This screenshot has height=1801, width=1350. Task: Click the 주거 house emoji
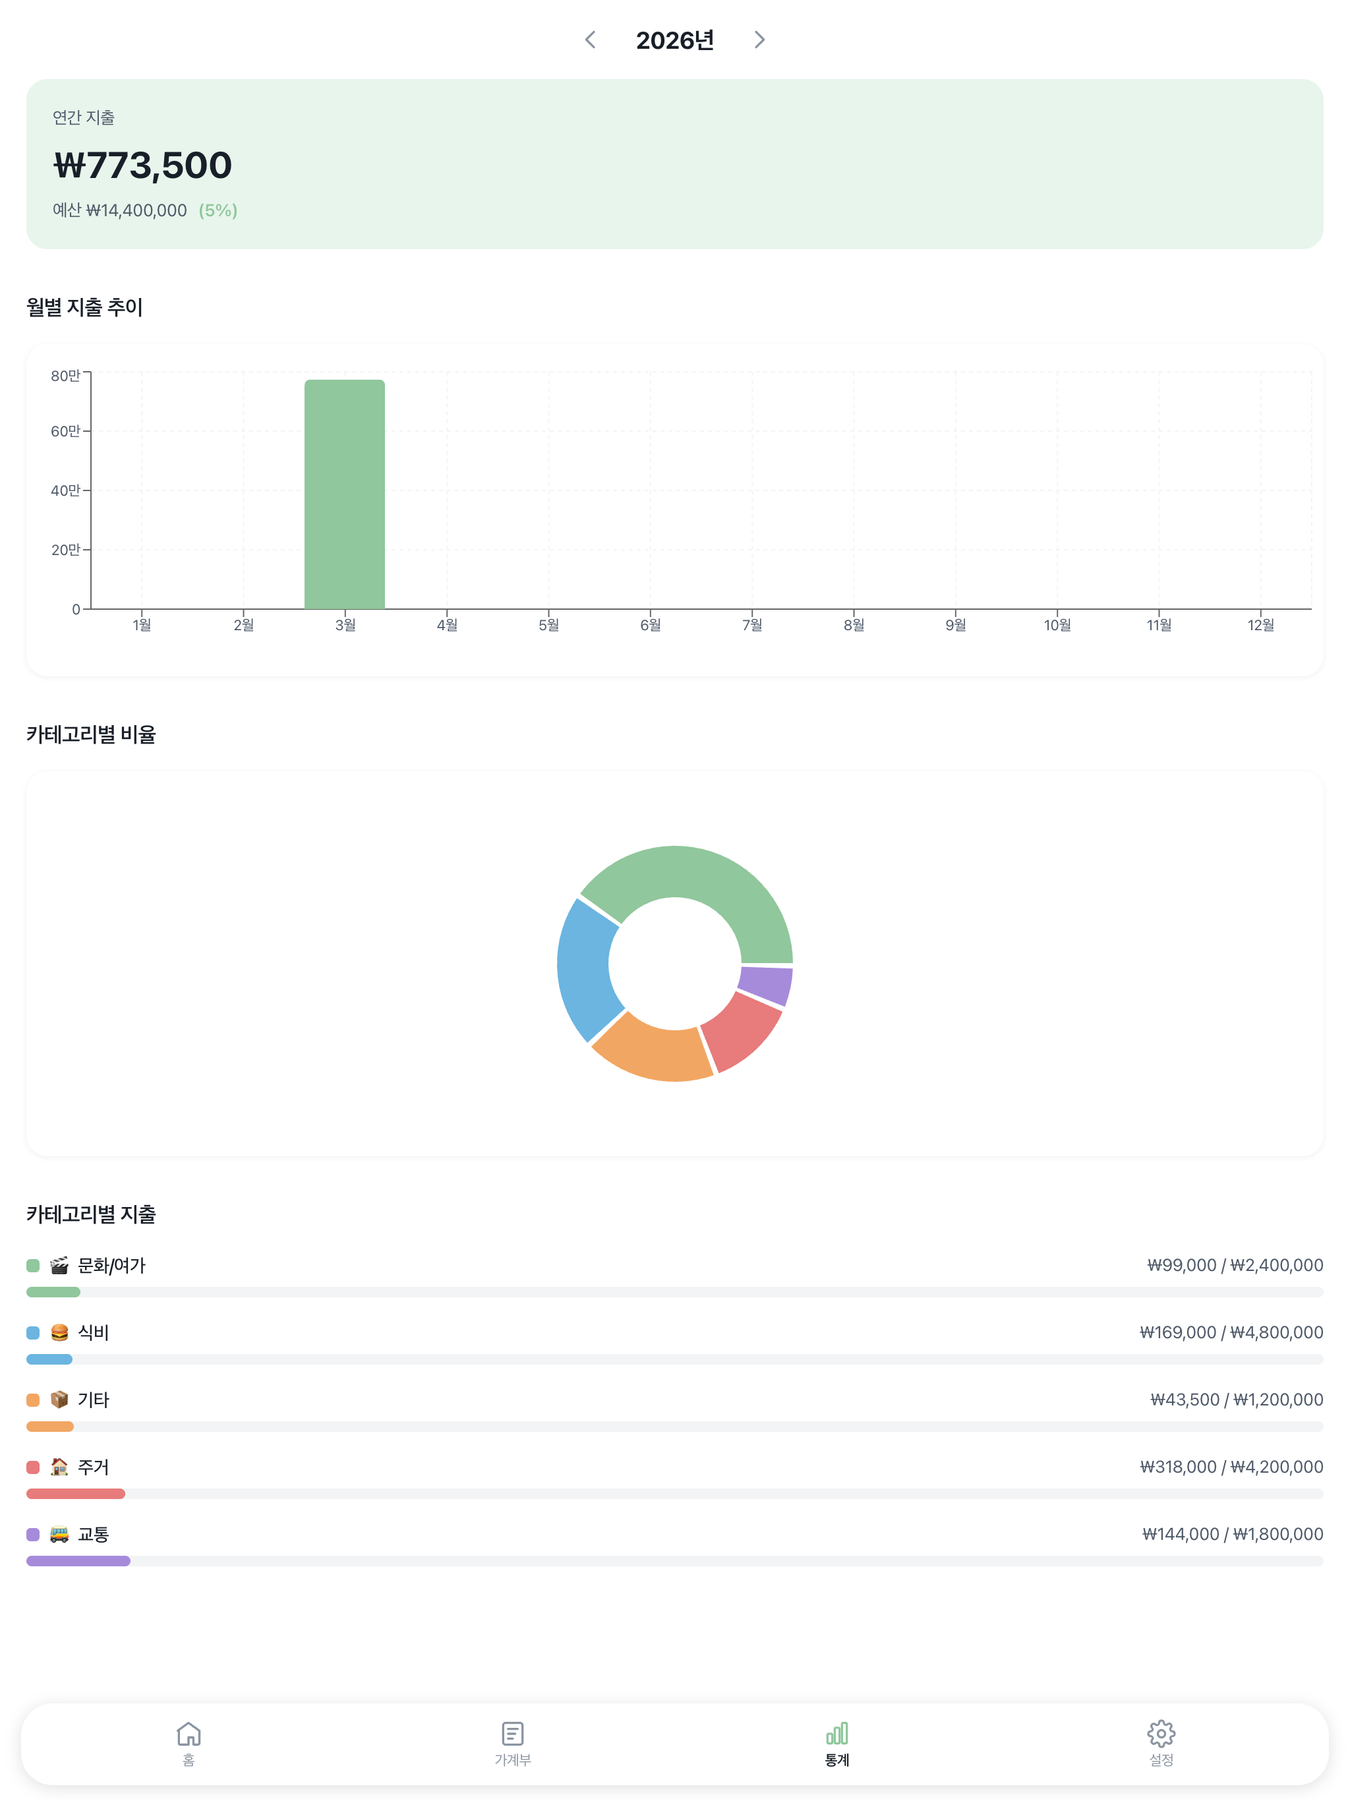(x=59, y=1467)
